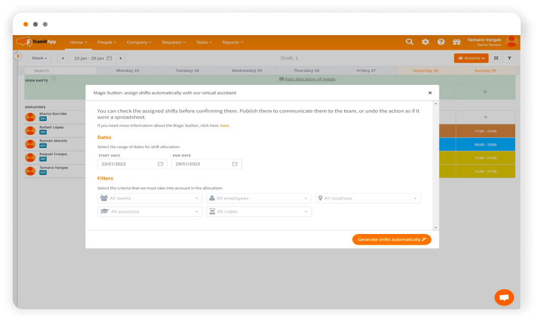Viewport: 539px width, 322px height.
Task: Open the orange chat support bubble
Action: pyautogui.click(x=504, y=298)
